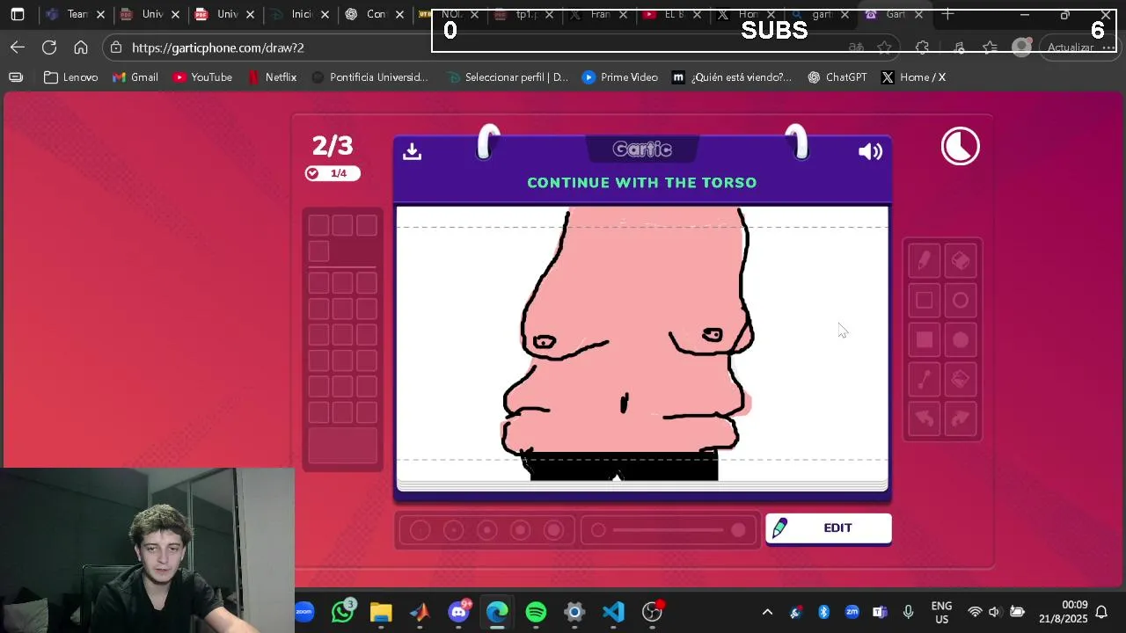Click the 1/4 players done indicator
The height and width of the screenshot is (633, 1126).
click(x=333, y=173)
